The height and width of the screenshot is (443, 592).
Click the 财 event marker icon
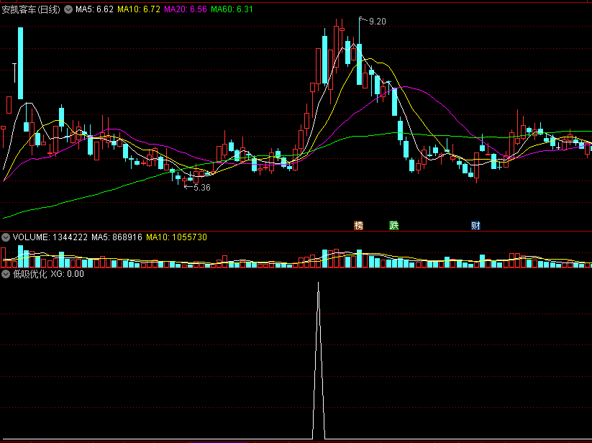(x=475, y=225)
